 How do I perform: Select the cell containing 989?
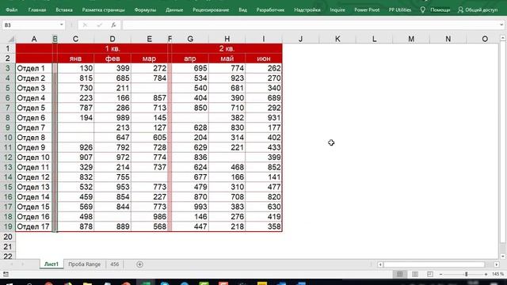pos(112,118)
